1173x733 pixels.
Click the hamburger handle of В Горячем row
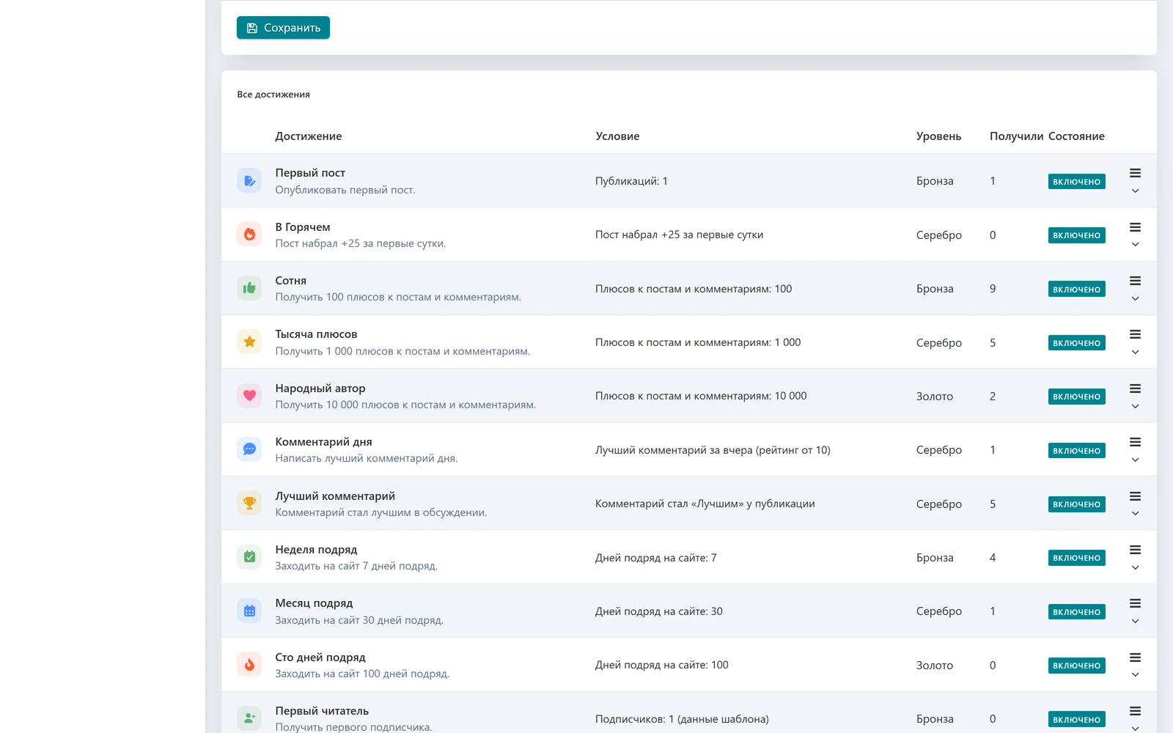click(x=1135, y=227)
